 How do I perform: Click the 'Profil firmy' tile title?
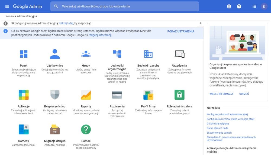pos(148,106)
